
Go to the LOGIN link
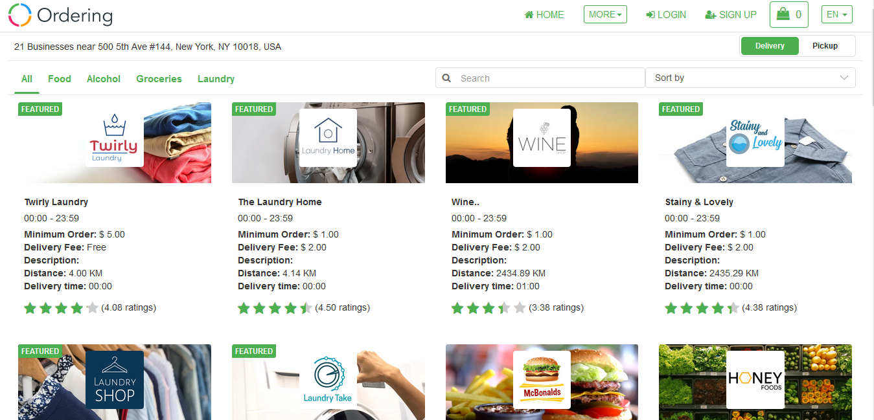[666, 15]
